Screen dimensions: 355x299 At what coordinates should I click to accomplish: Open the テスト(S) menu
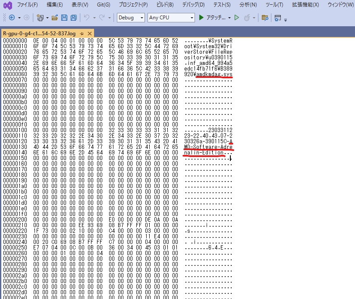coord(222,5)
